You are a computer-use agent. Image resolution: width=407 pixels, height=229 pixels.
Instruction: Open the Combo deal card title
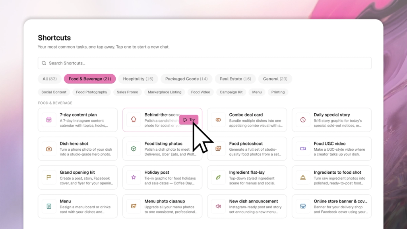[x=246, y=115]
